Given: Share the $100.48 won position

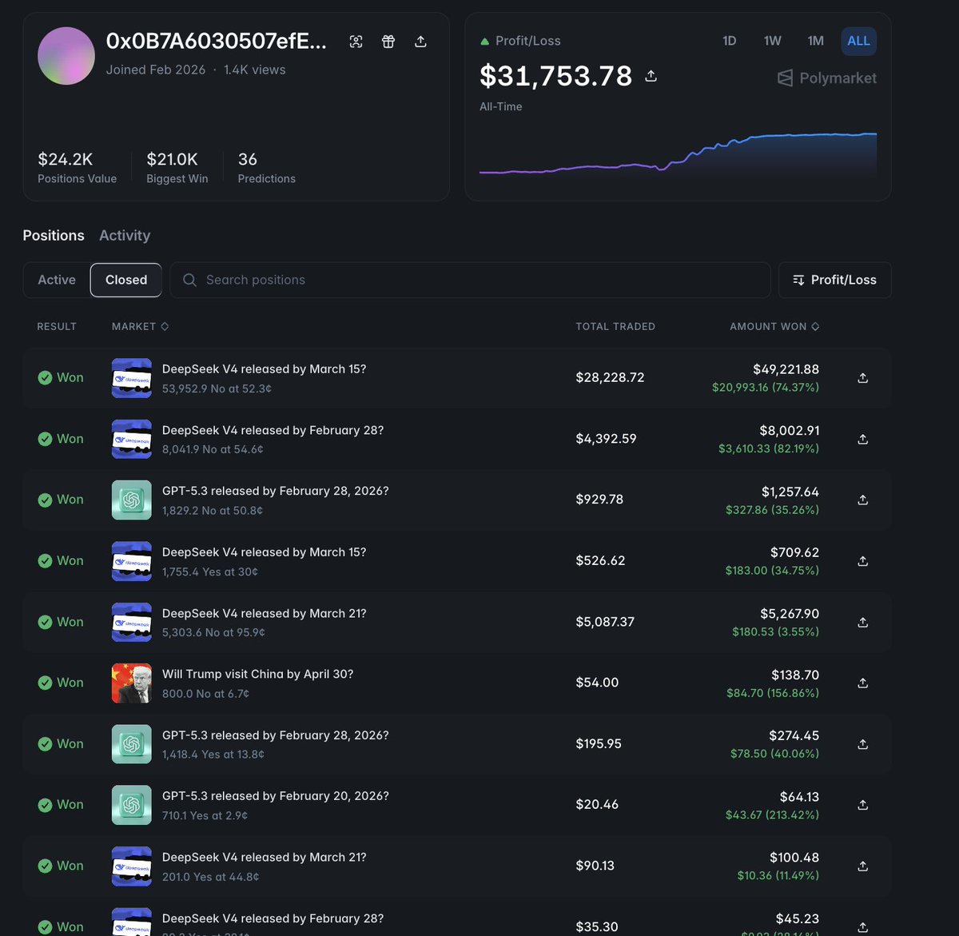Looking at the screenshot, I should click(x=863, y=866).
